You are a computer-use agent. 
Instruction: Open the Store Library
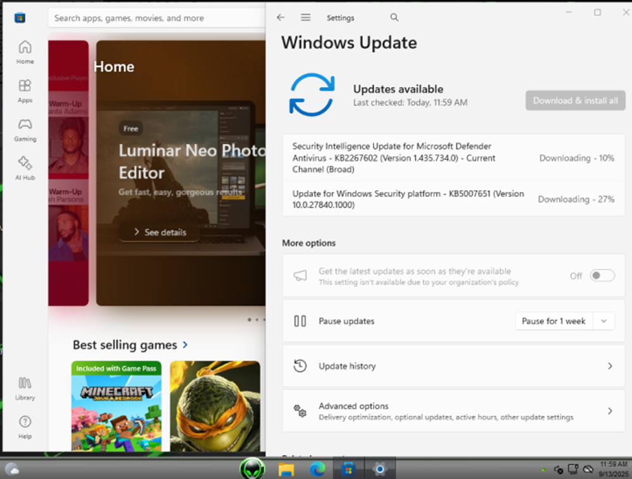[25, 388]
